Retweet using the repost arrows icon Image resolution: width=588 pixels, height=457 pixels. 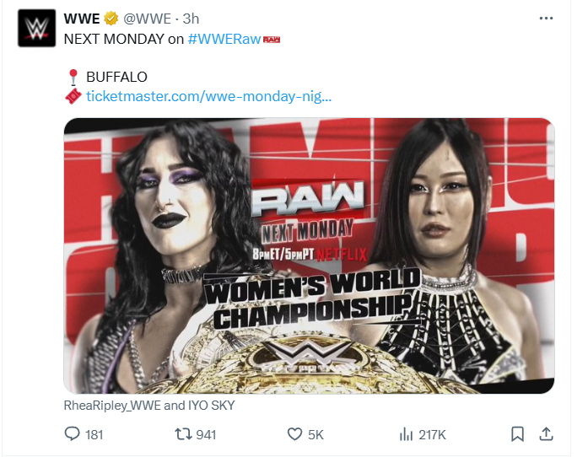(x=183, y=434)
